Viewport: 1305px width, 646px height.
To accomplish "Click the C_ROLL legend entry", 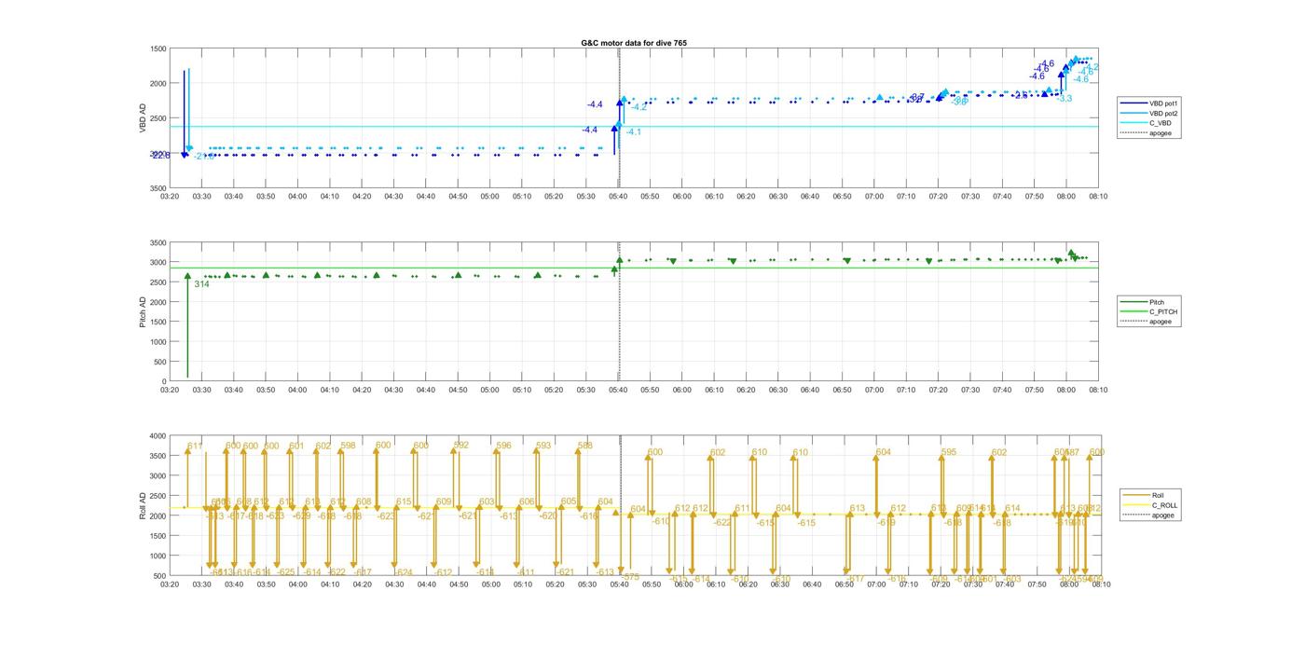I will tap(1163, 505).
